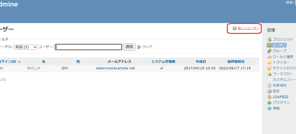
Task: Click the トラッカー sidebar icon
Action: (x=269, y=62)
